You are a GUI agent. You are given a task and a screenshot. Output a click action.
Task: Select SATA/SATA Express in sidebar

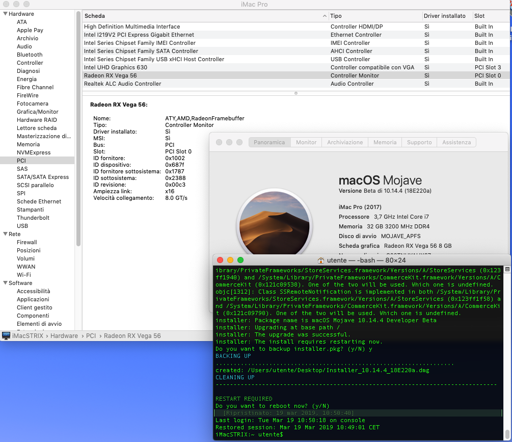click(43, 177)
